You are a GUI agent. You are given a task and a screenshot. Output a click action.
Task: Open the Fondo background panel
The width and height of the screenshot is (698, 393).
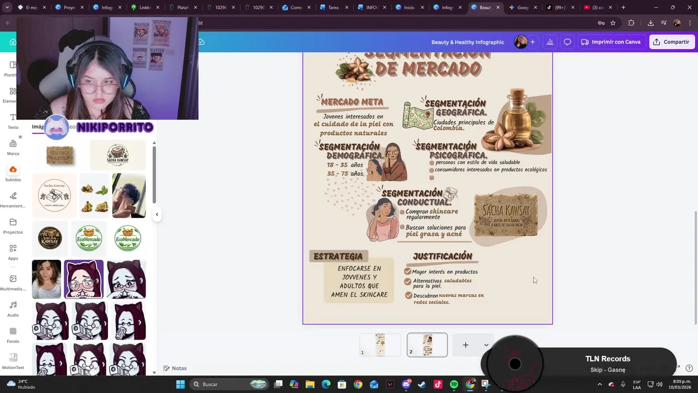(13, 335)
